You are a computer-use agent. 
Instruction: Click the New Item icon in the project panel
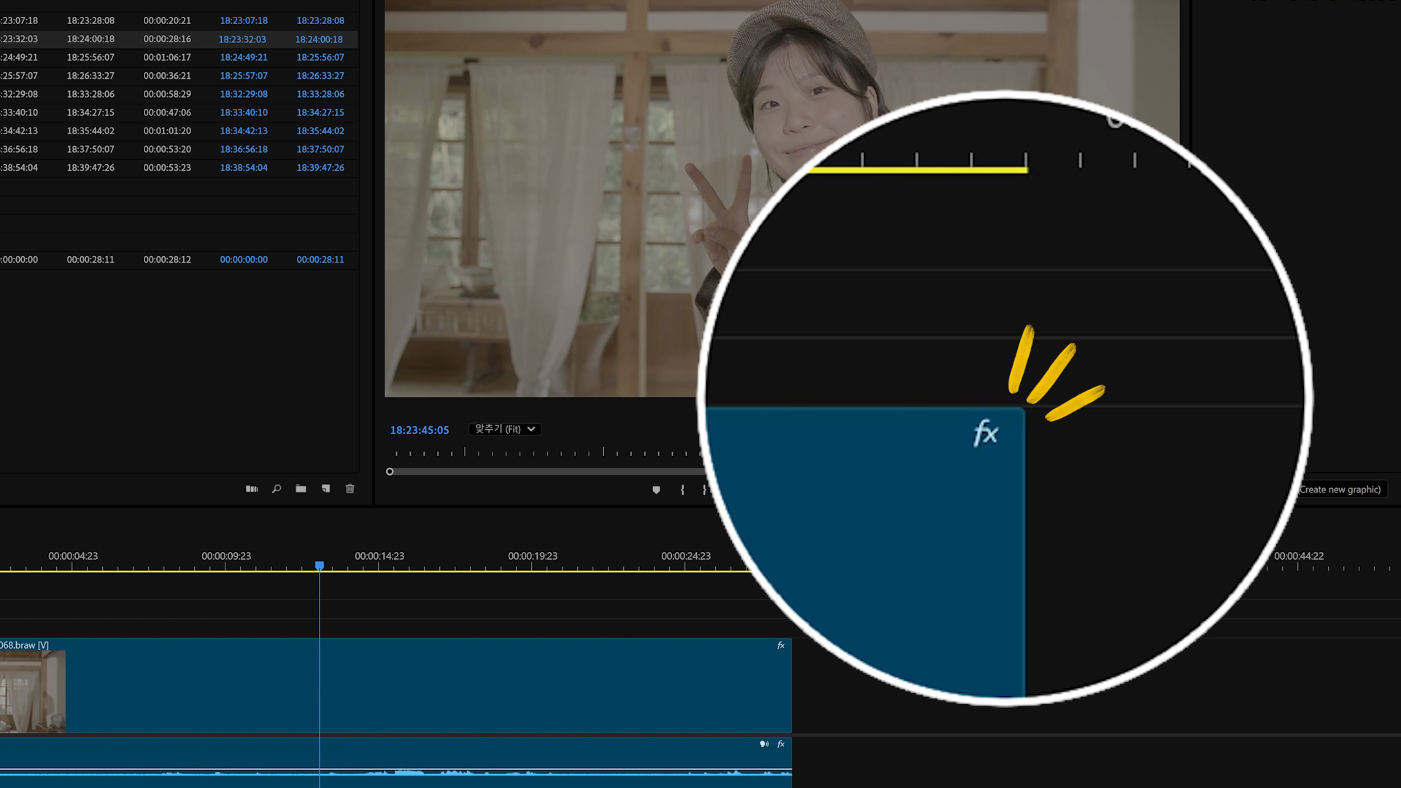pyautogui.click(x=325, y=489)
